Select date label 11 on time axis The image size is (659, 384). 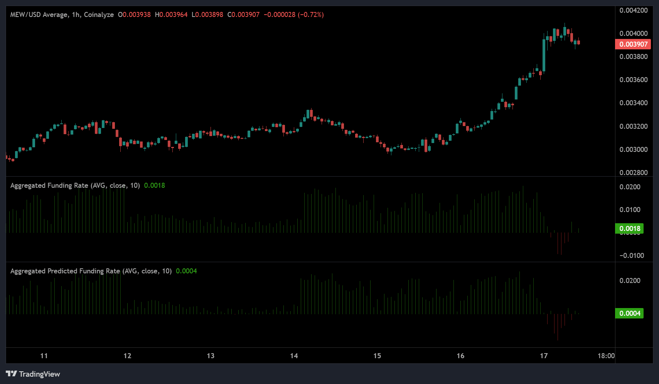pyautogui.click(x=44, y=356)
